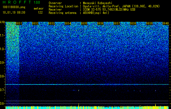Click the 0.8 kHz axis label
The width and height of the screenshot is (171, 109).
pyautogui.click(x=2, y=76)
